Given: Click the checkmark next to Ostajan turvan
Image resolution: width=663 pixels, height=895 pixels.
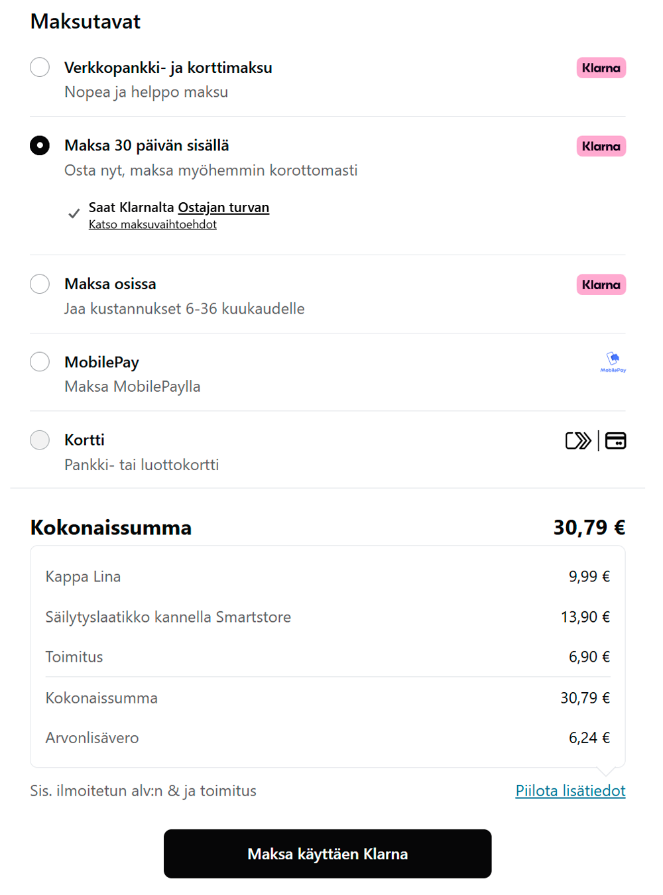Looking at the screenshot, I should [x=74, y=213].
